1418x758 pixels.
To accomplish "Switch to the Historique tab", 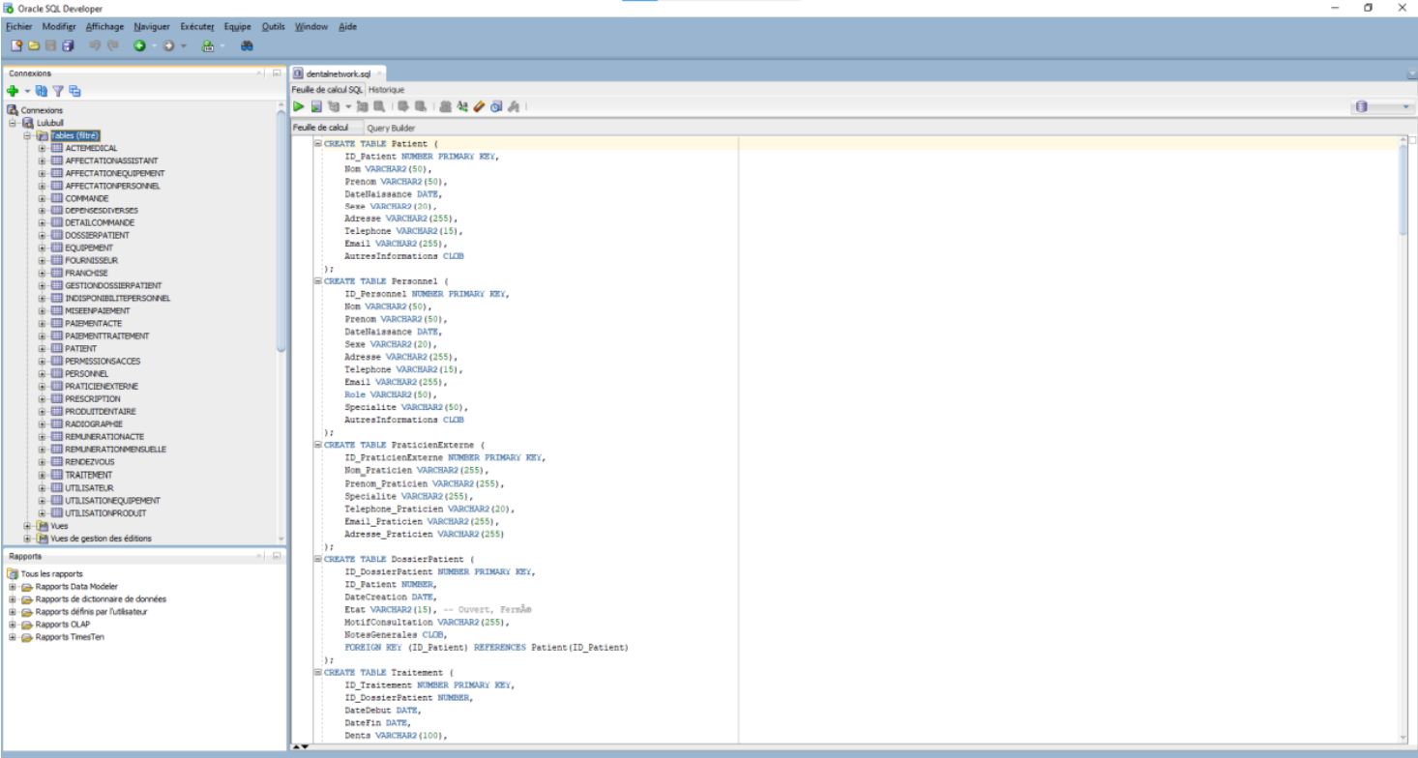I will 386,90.
